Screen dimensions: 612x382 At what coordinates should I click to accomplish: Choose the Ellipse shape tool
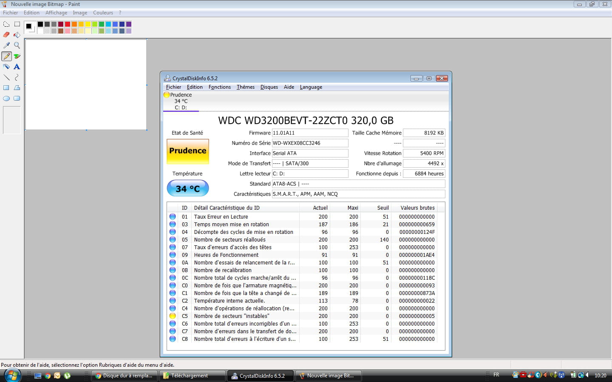coord(6,98)
